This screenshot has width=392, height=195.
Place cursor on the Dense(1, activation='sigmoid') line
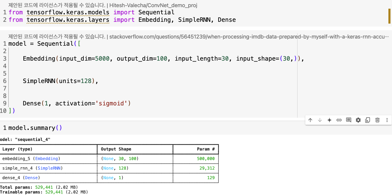coord(77,103)
